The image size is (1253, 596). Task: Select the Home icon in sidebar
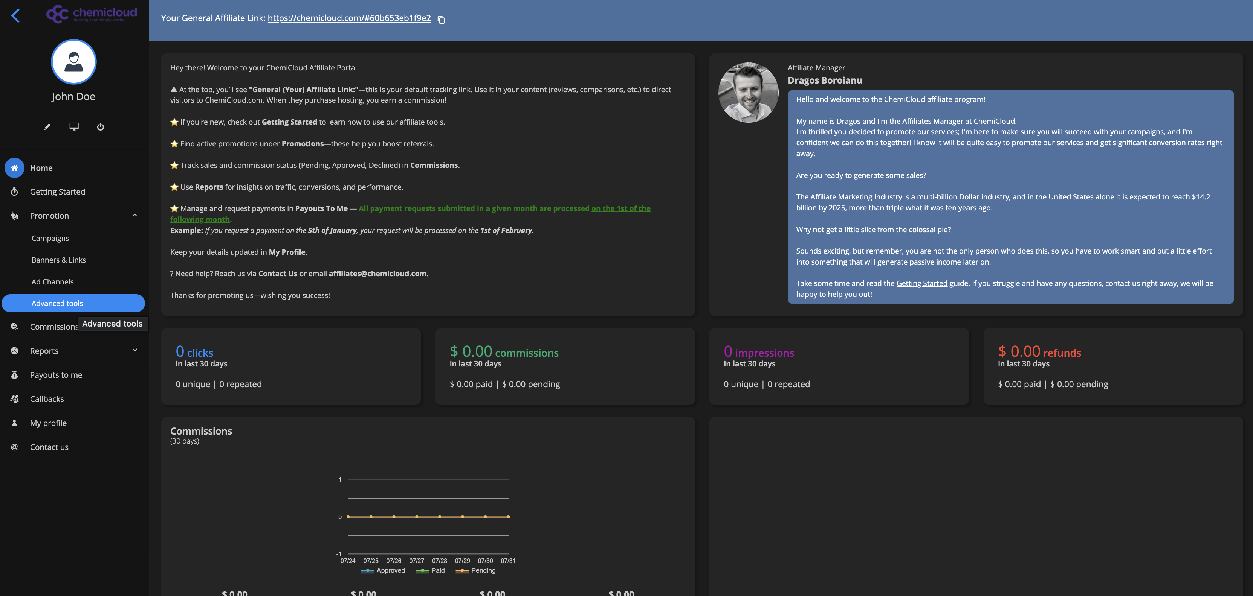pyautogui.click(x=15, y=167)
